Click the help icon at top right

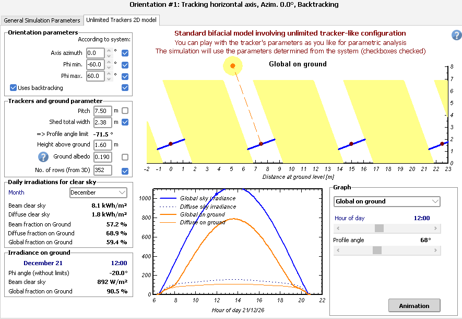[456, 36]
